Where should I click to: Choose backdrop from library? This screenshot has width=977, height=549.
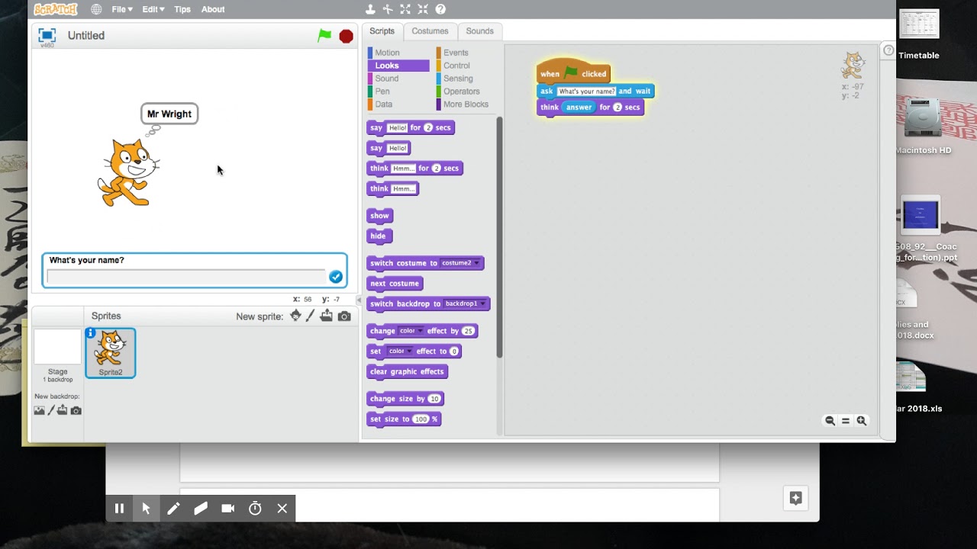[x=39, y=410]
